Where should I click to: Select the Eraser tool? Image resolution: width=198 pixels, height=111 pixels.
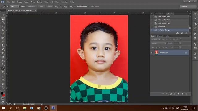pyautogui.click(x=3, y=53)
